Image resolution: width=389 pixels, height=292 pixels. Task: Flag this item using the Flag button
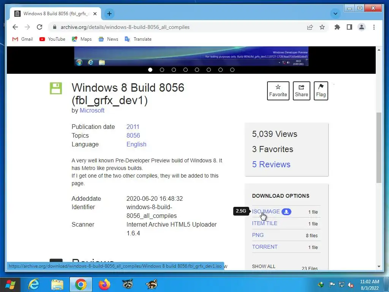[321, 90]
